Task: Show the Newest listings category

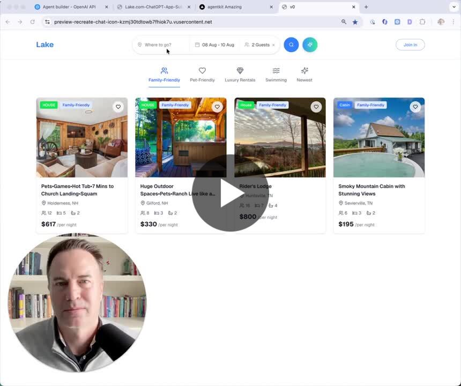Action: [304, 75]
